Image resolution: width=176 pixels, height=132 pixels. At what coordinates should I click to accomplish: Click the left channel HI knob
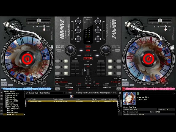(78, 21)
